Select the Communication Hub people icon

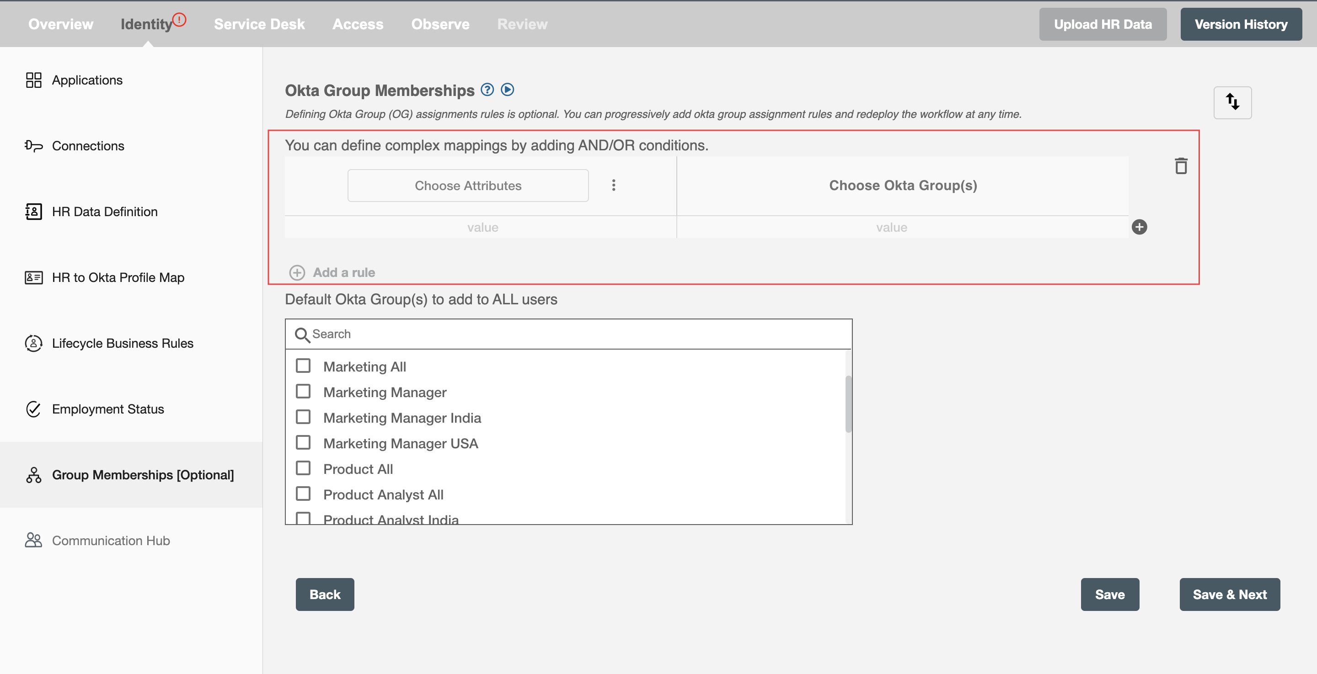[x=34, y=541]
